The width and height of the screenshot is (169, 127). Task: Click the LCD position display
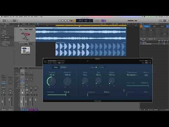coord(84,21)
